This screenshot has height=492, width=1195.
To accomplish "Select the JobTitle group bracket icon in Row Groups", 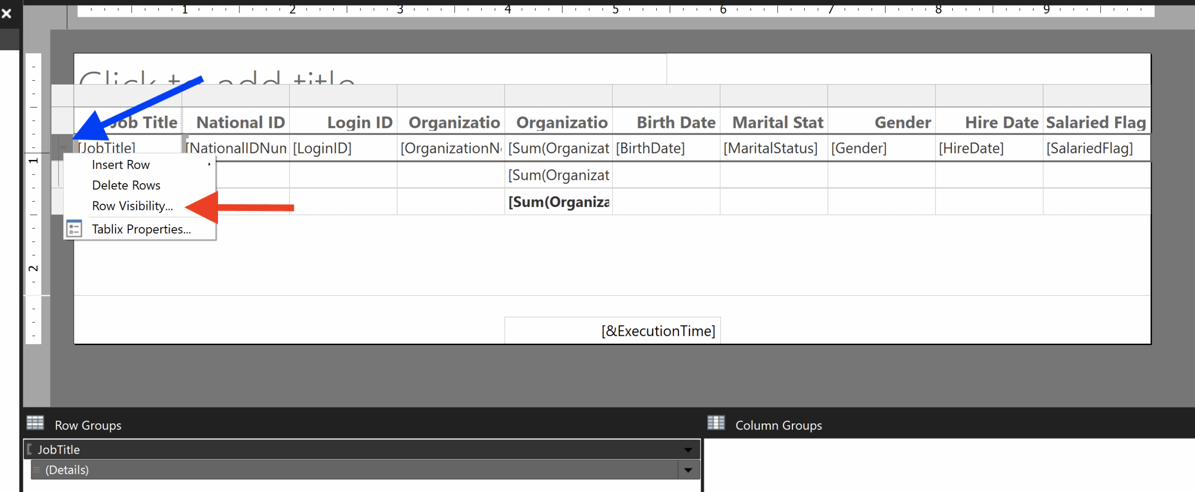I will pyautogui.click(x=29, y=449).
